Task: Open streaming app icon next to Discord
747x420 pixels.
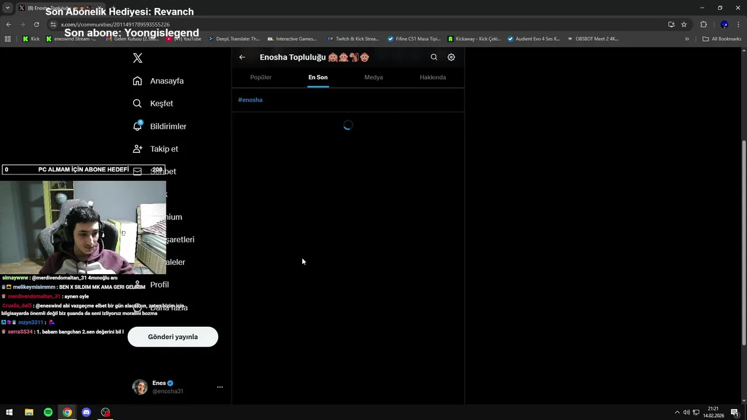Action: 106,412
